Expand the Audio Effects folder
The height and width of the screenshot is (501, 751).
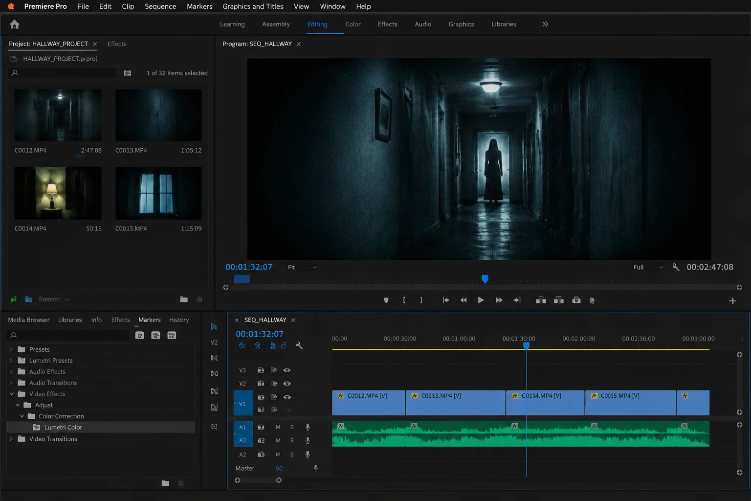(11, 372)
